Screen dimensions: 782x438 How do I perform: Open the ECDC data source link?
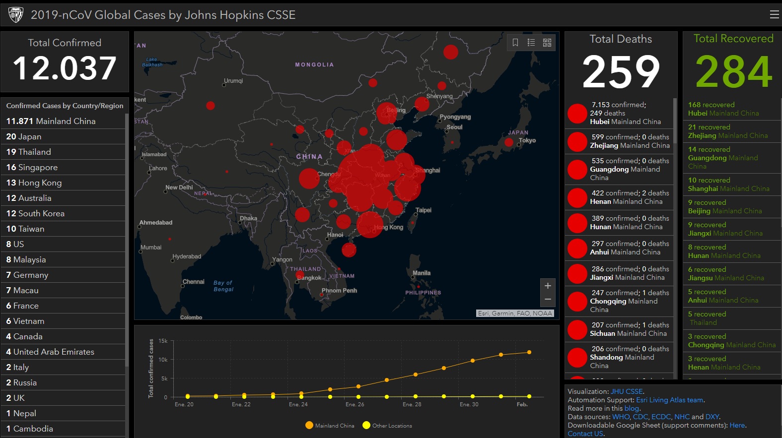660,417
